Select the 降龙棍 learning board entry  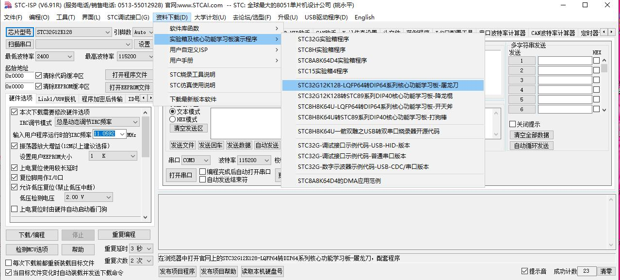pos(383,96)
